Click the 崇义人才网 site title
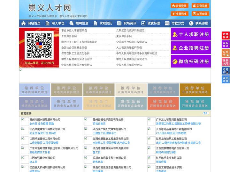 point(50,8)
